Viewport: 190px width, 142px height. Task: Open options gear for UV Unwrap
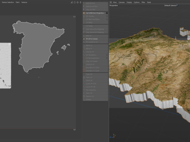(107, 16)
